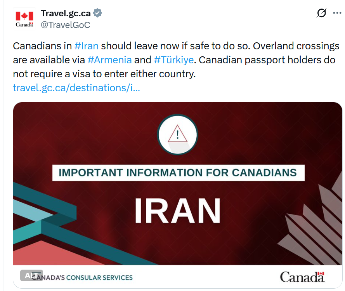This screenshot has height=291, width=345.
Task: Click the warning triangle icon in image
Action: (178, 134)
